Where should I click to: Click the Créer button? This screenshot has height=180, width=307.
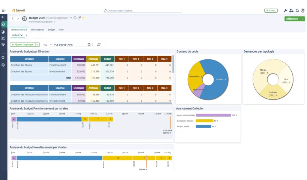click(271, 10)
